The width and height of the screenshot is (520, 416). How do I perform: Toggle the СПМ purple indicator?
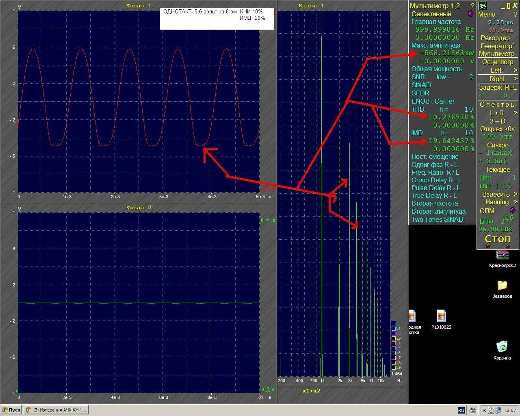click(x=512, y=210)
